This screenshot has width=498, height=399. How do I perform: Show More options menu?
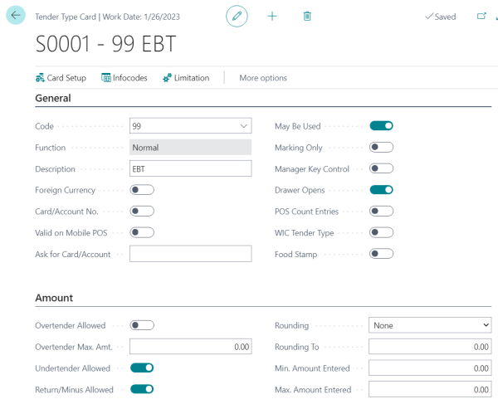tap(263, 78)
